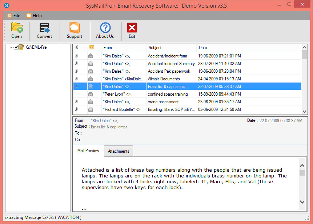Switch to the Mail Preview tab
The width and height of the screenshot is (313, 224).
tap(88, 151)
